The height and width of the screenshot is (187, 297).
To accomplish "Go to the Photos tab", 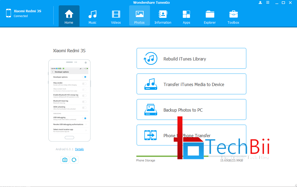I will (x=139, y=15).
